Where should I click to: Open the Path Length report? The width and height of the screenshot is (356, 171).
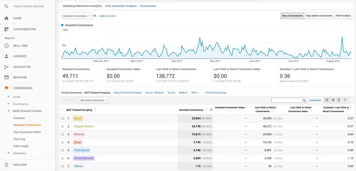[x=21, y=146]
